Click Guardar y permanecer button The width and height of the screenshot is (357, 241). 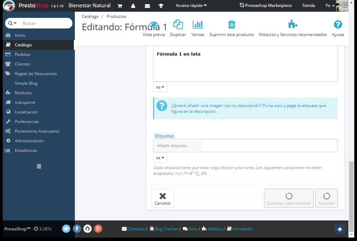(289, 198)
